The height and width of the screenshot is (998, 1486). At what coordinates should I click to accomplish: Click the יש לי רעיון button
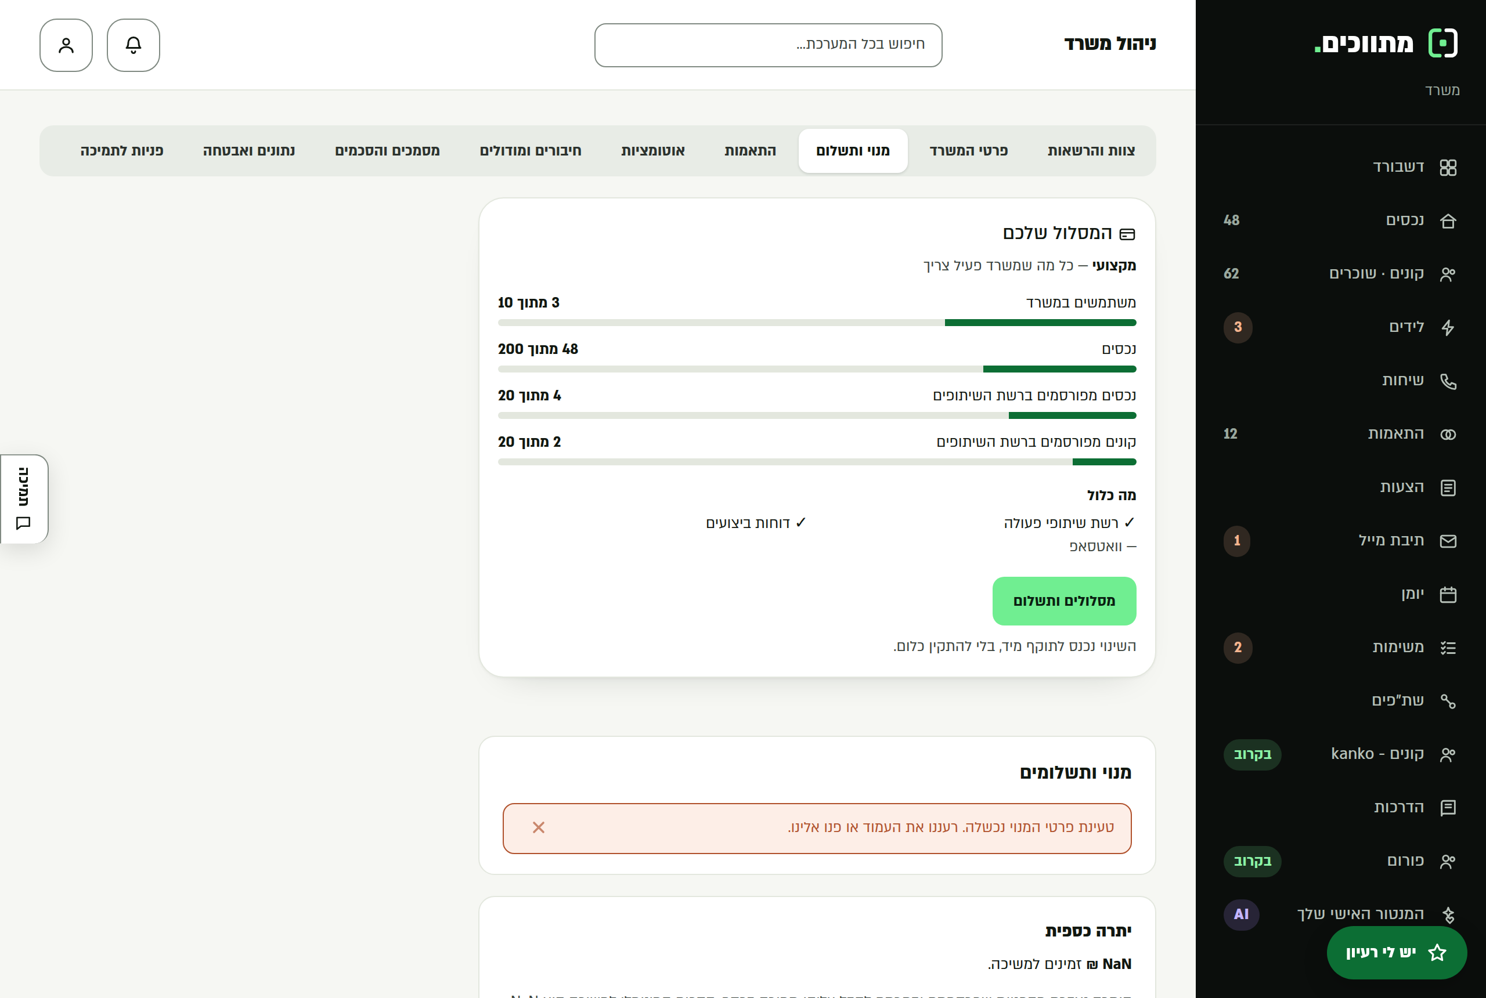1397,952
